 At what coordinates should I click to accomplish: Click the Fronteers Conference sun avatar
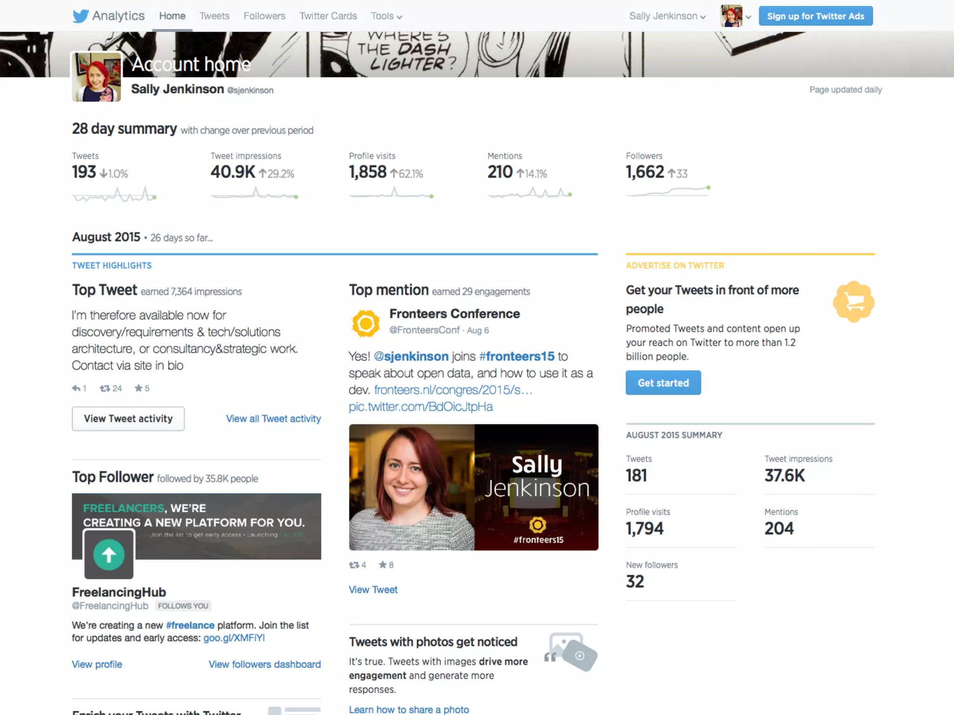pos(366,323)
